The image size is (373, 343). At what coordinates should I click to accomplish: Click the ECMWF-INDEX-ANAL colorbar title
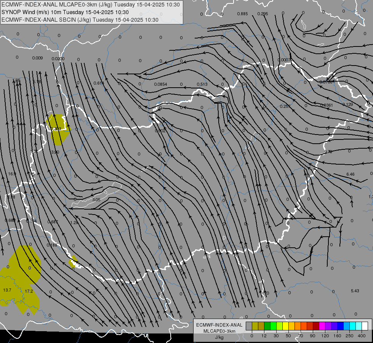pyautogui.click(x=219, y=325)
